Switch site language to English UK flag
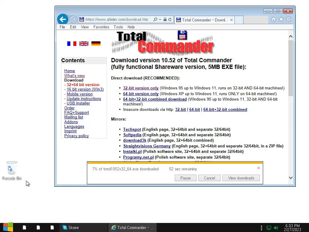Image resolution: width=309 pixels, height=232 pixels. [84, 43]
